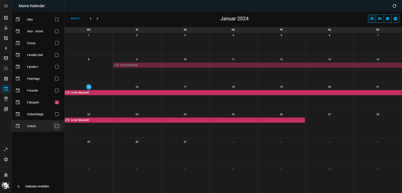Image resolution: width=402 pixels, height=193 pixels.
Task: Open the Talk chat bubble icon
Action: pos(6,58)
